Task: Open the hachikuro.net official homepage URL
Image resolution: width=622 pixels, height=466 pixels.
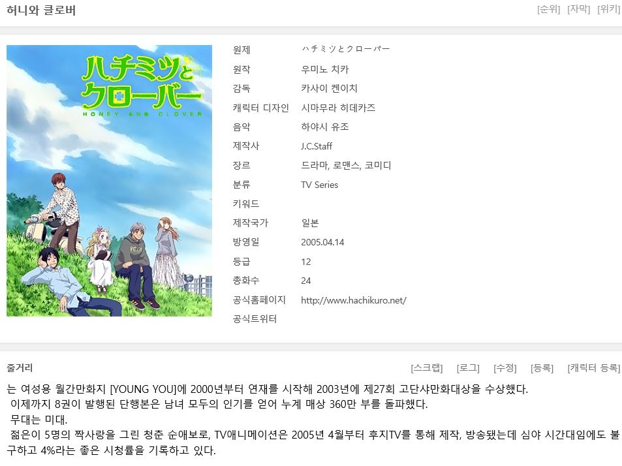Action: tap(354, 300)
